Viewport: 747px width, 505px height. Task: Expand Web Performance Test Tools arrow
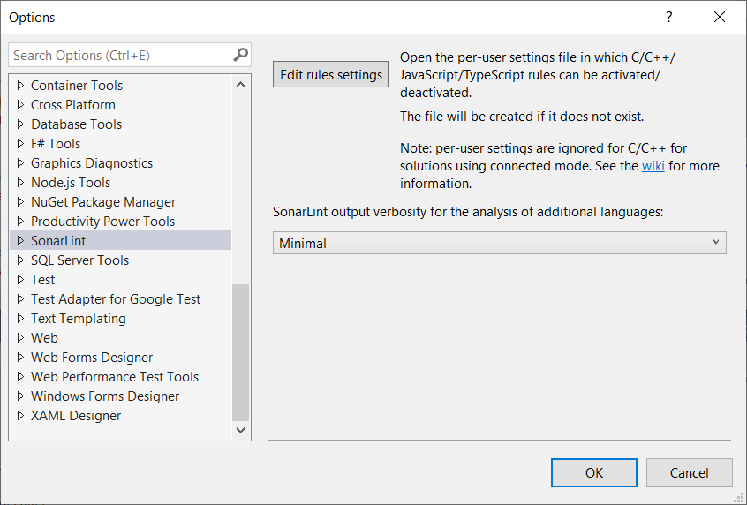point(20,377)
